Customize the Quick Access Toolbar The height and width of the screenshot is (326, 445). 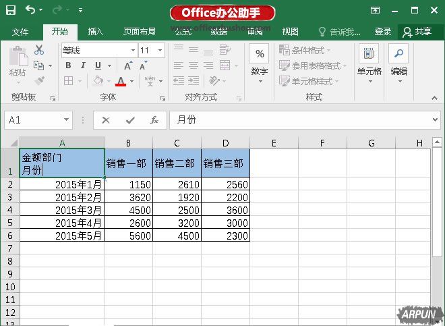click(81, 11)
